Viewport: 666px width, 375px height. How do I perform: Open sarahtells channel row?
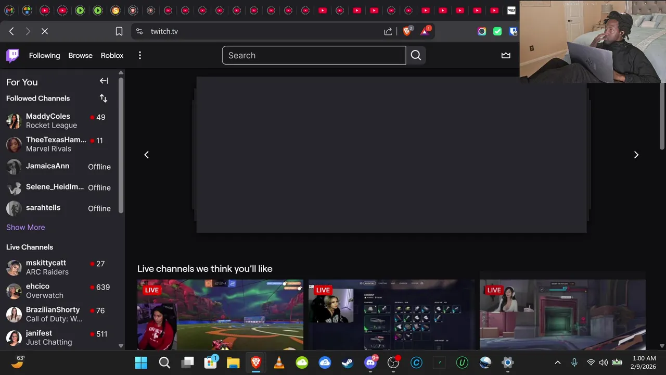[x=59, y=208]
